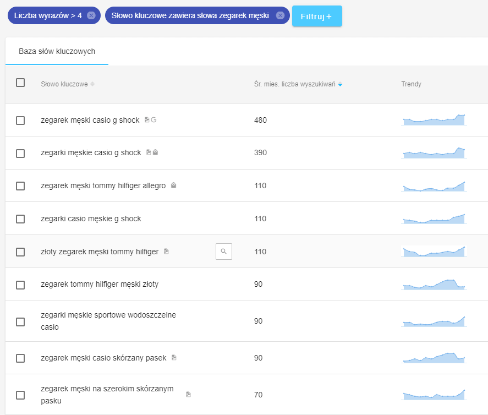This screenshot has width=488, height=415.
Task: Click the Google G icon beside first keyword
Action: click(x=154, y=119)
